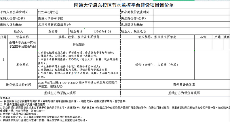Click the cell 需开具普通发票
This screenshot has width=230, height=122.
175,85
